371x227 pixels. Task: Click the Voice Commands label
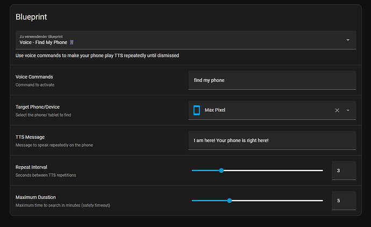tap(34, 76)
